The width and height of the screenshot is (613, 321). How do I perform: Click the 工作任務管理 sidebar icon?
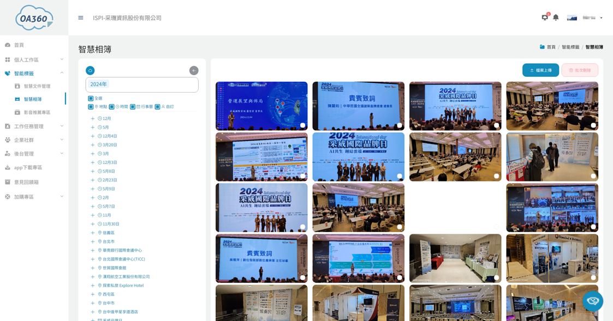pyautogui.click(x=8, y=126)
